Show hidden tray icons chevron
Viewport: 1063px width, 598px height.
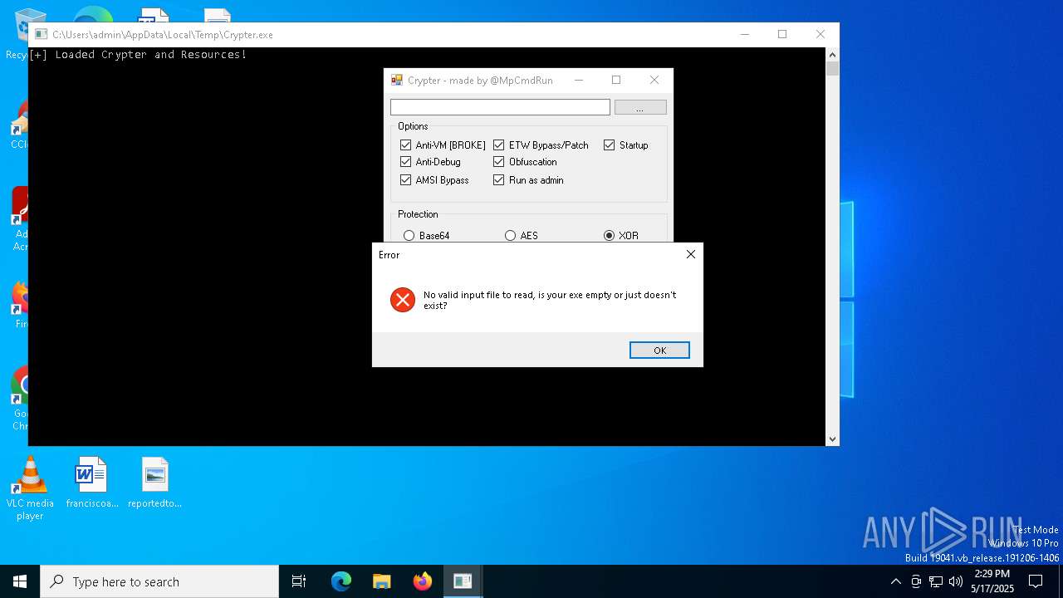pyautogui.click(x=895, y=581)
